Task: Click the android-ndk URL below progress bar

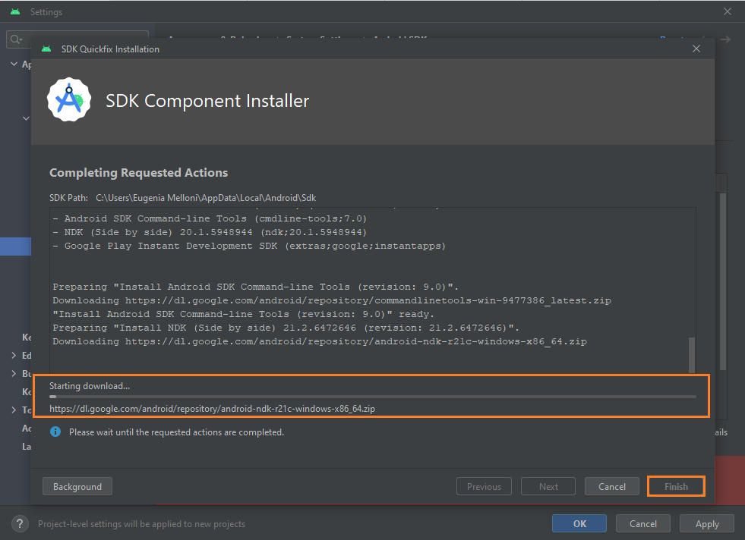Action: click(x=212, y=409)
